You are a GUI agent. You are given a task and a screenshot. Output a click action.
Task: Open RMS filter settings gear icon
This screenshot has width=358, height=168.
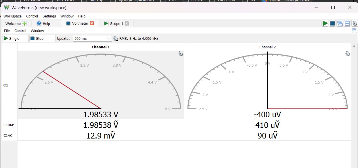point(116,38)
